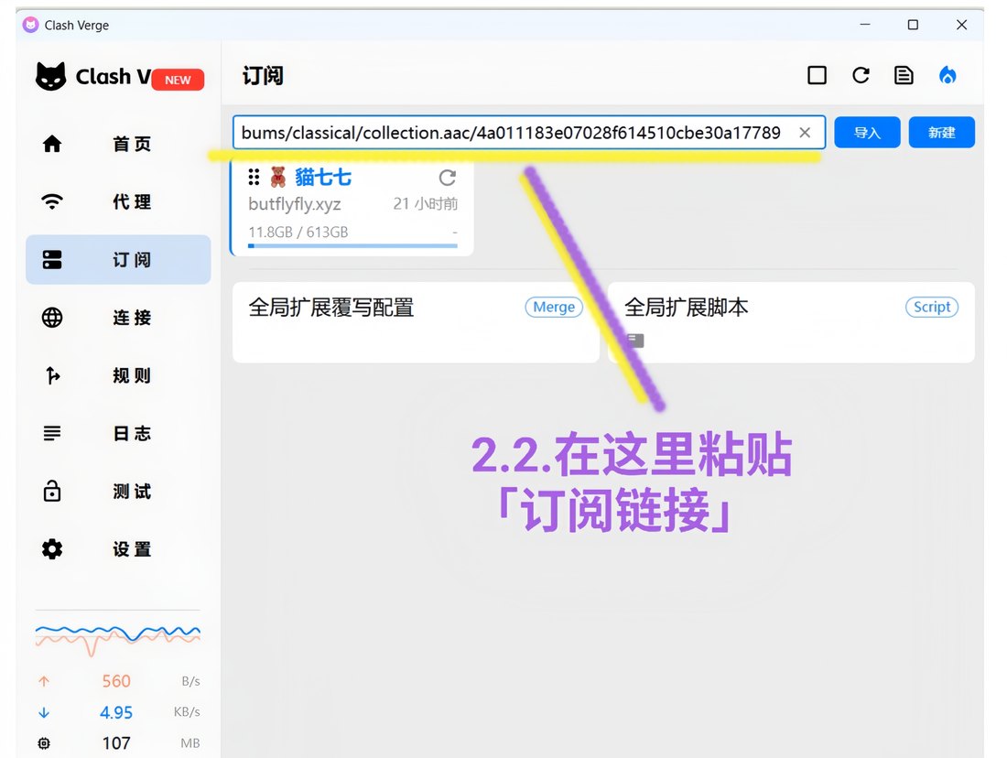Click the console icon on 全局扩展脚本 card
Image resolution: width=1007 pixels, height=758 pixels.
pos(636,341)
